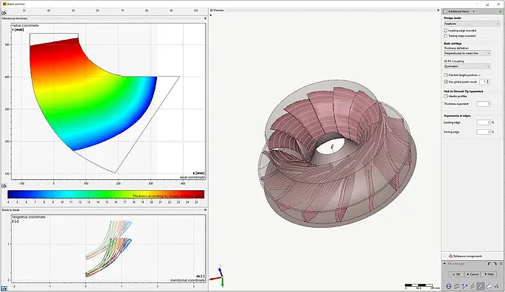The height and width of the screenshot is (292, 505).
Task: Click the undo arrow above the OK button
Action: pos(490,264)
